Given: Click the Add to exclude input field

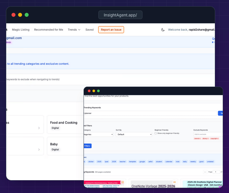Looking at the screenshot, I should coord(207,134).
